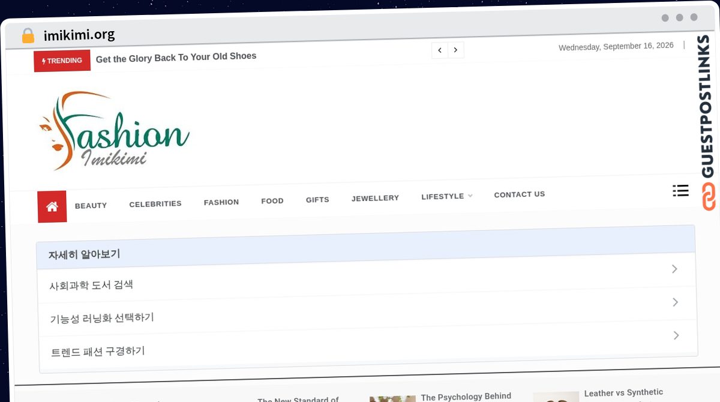Click chevron next to 트렌드 패션 구경하기
The height and width of the screenshot is (402, 720).
coord(676,335)
